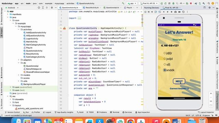
Task: Click the Expand All icon in project panel
Action: click(x=43, y=8)
